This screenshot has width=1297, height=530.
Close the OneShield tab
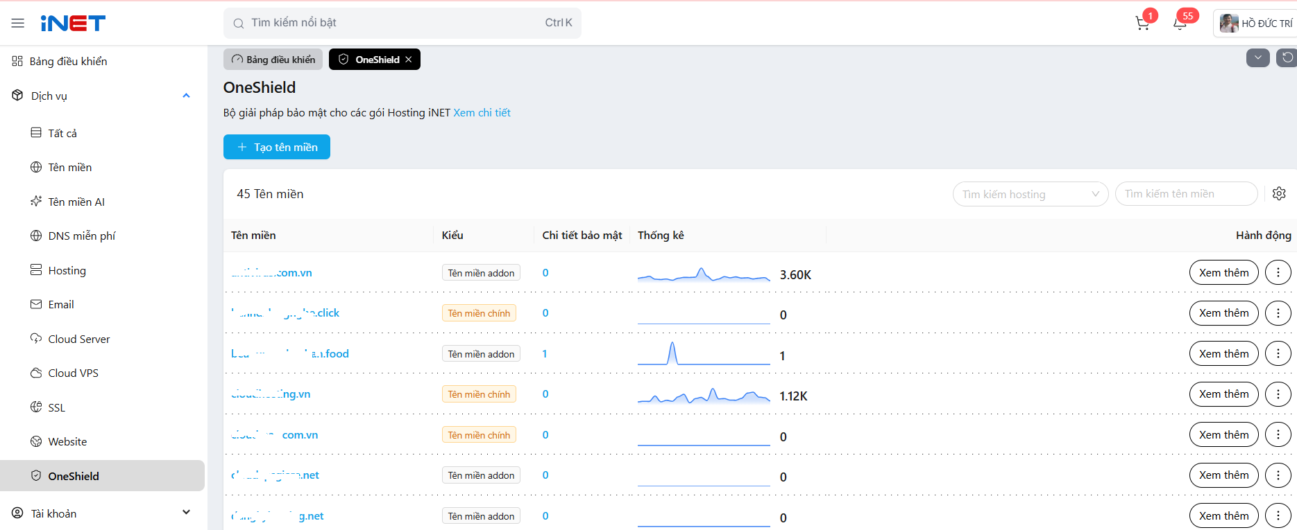click(x=409, y=60)
